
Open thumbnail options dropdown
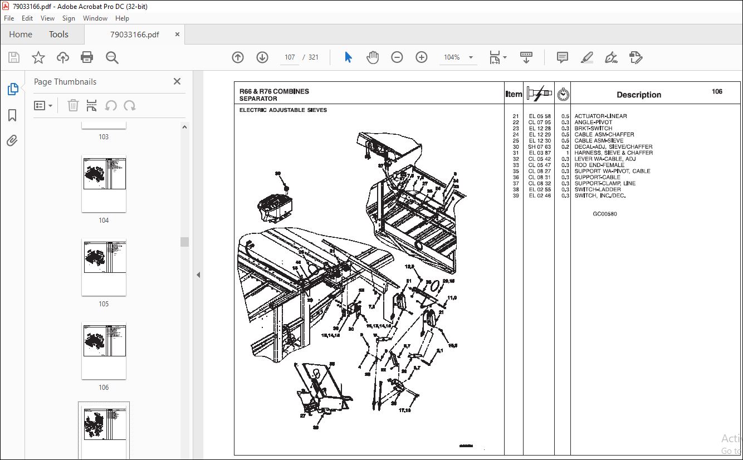coord(43,106)
